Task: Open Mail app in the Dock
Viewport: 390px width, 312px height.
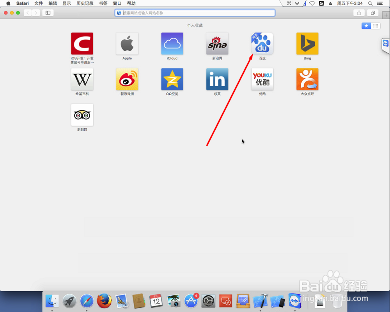Action: click(x=122, y=301)
